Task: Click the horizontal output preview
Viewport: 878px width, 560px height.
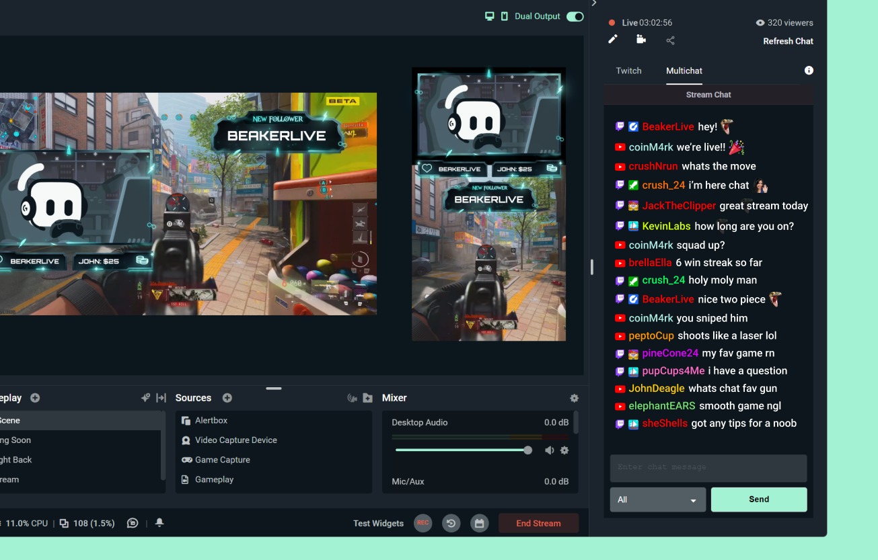Action: tap(188, 204)
